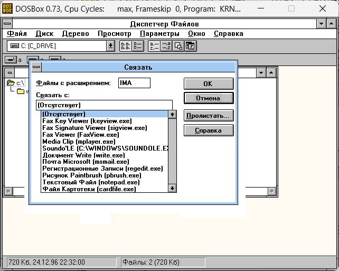The width and height of the screenshot is (339, 271).
Task: Click the DOSBox title bar icon
Action: (7, 8)
